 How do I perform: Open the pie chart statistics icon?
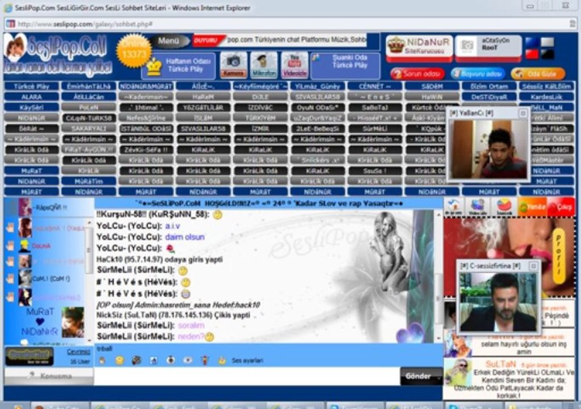pos(504,207)
